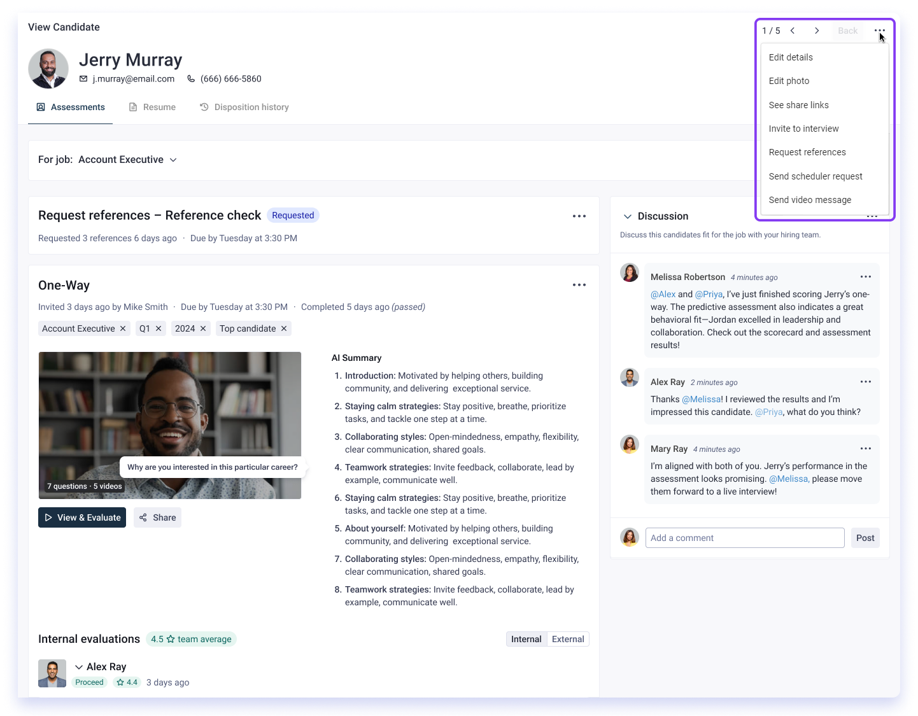Open the candidate interview video thumbnail
The width and height of the screenshot is (918, 716).
169,425
